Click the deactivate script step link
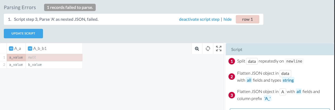This screenshot has height=110, width=335. [x=199, y=19]
